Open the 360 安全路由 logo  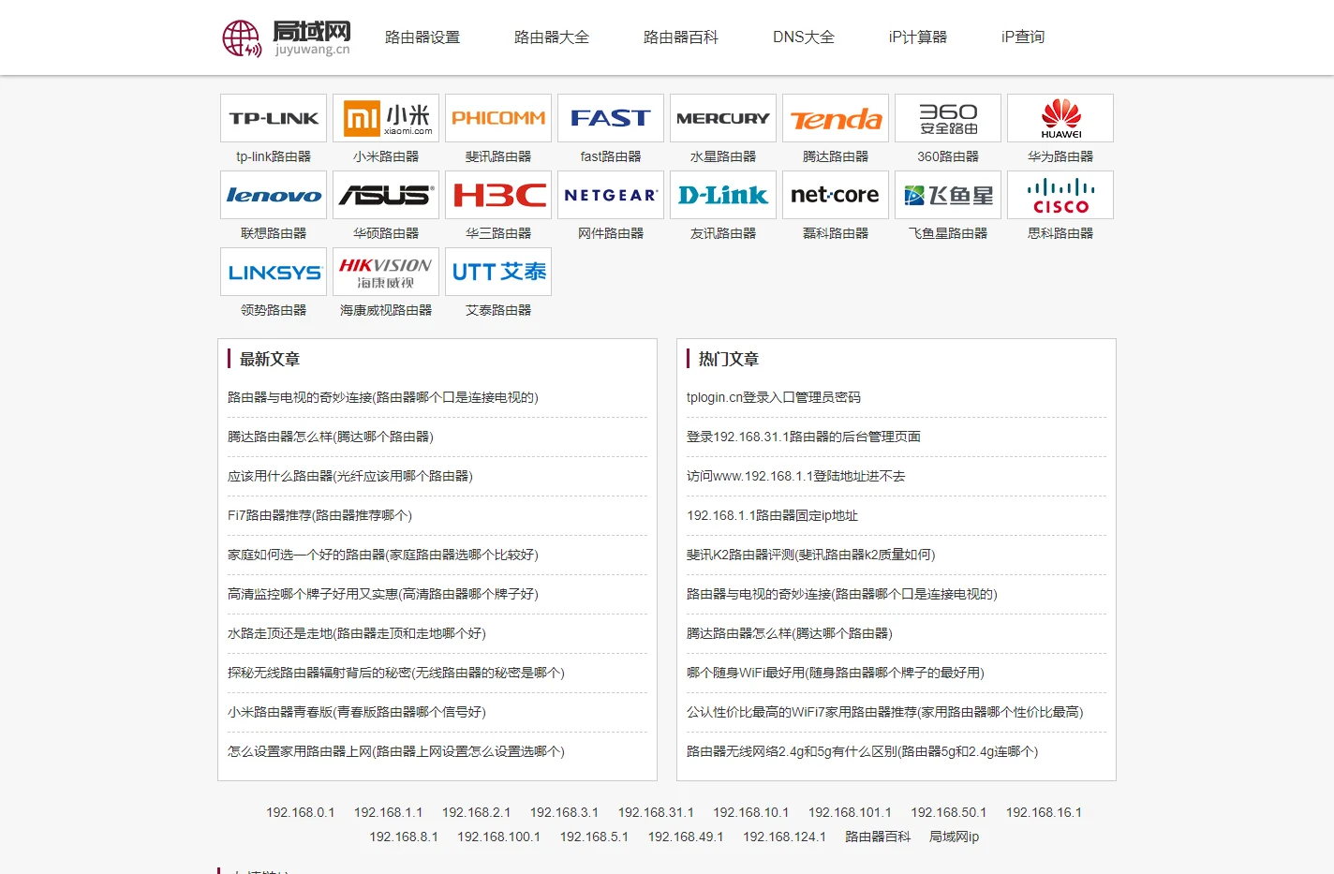948,118
